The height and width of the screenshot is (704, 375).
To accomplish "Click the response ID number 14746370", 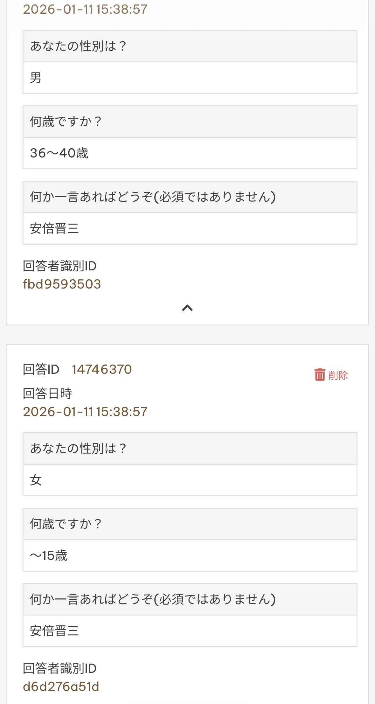I will tap(101, 369).
